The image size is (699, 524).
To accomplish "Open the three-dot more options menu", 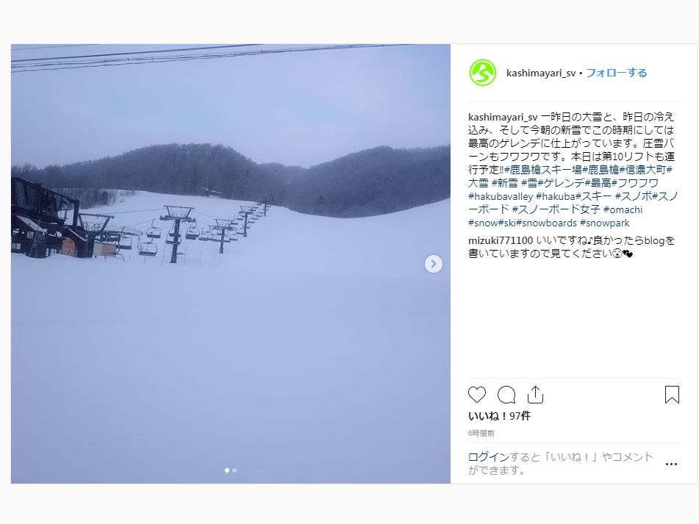I will pos(671,464).
